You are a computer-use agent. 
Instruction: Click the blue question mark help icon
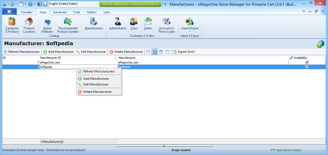click(x=30, y=4)
